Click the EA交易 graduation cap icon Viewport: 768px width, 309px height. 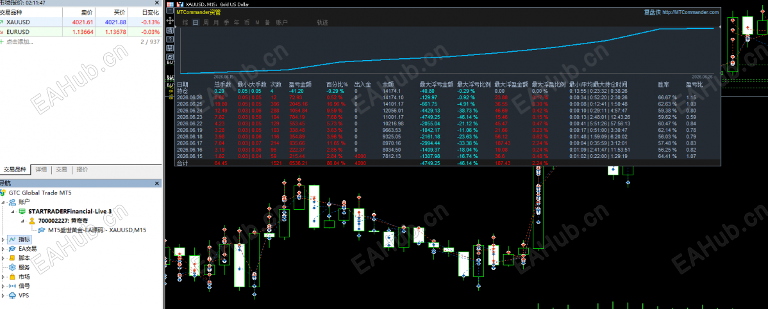click(x=12, y=249)
